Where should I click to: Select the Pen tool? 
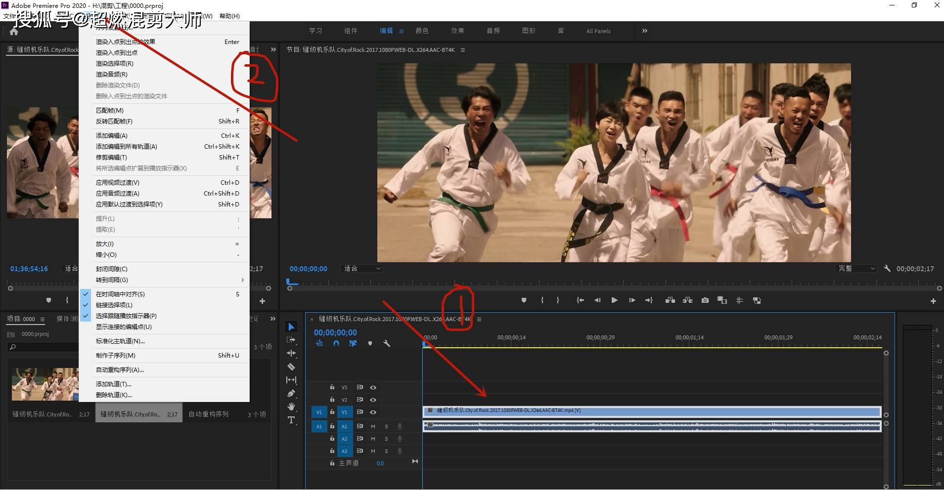[291, 393]
